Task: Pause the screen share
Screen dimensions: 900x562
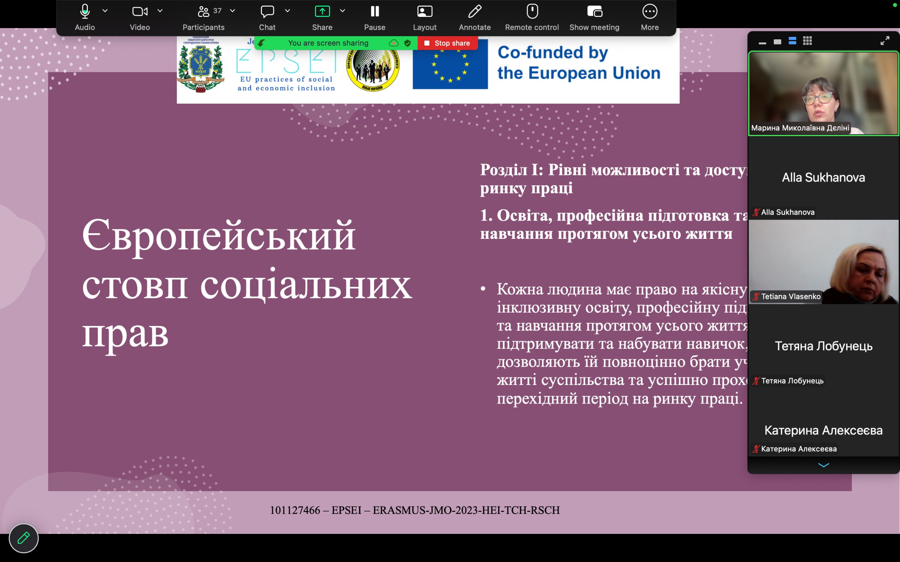Action: point(374,12)
